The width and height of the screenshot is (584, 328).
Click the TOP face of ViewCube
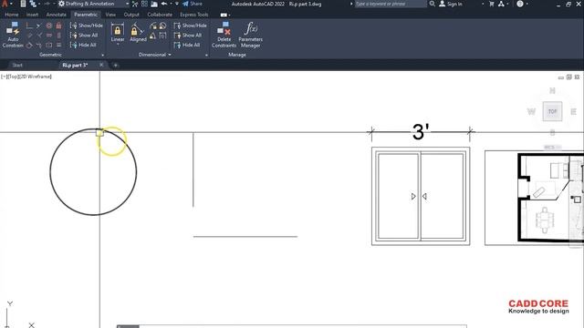[x=552, y=111]
